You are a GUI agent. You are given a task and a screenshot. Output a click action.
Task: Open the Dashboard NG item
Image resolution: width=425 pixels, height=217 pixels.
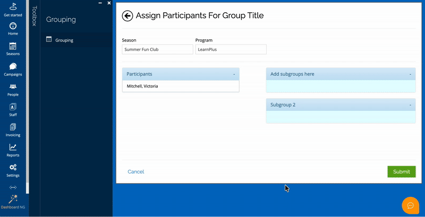[x=13, y=202]
